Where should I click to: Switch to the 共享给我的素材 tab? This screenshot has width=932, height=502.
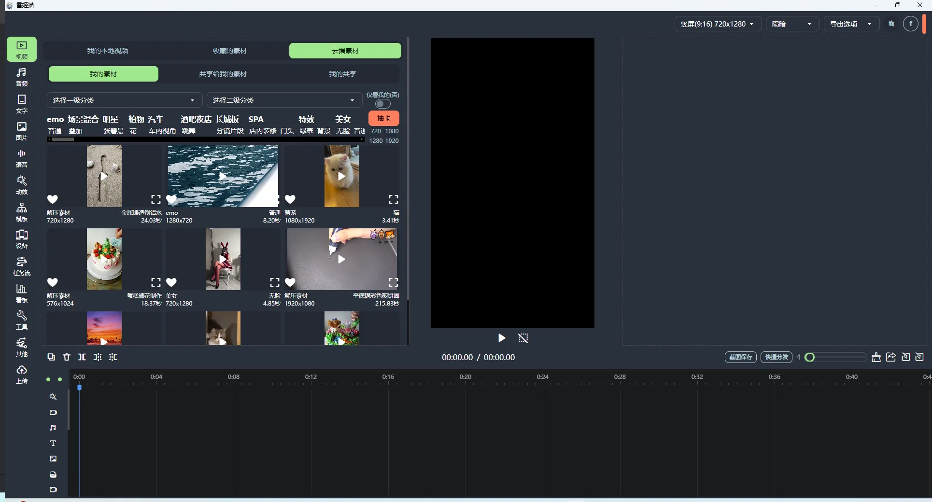(x=223, y=74)
